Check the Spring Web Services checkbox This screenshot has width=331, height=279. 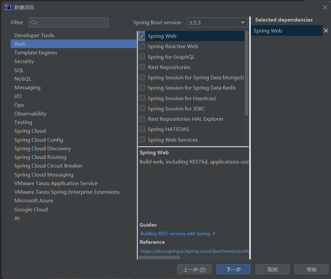click(142, 140)
